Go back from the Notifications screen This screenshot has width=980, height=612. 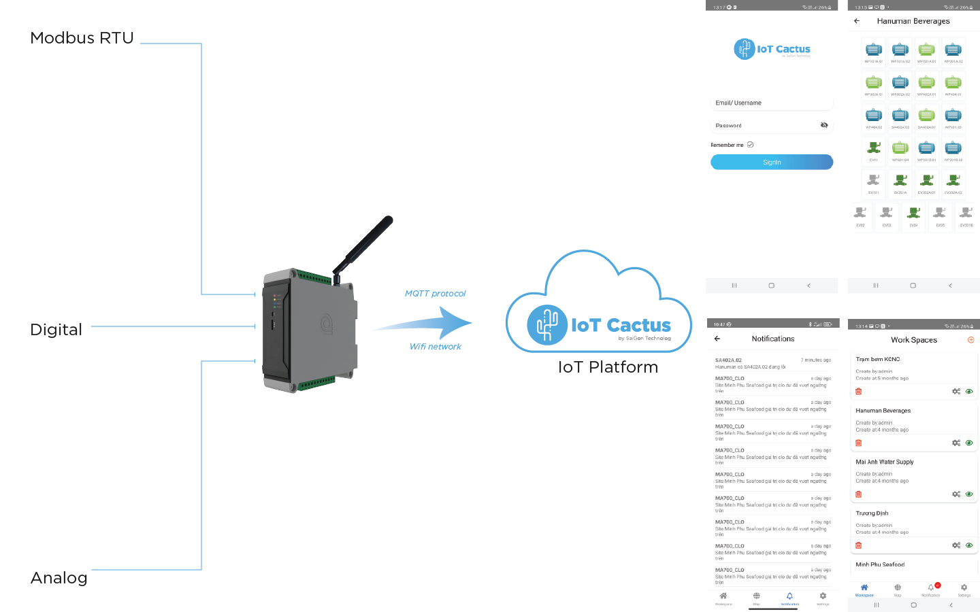click(717, 338)
